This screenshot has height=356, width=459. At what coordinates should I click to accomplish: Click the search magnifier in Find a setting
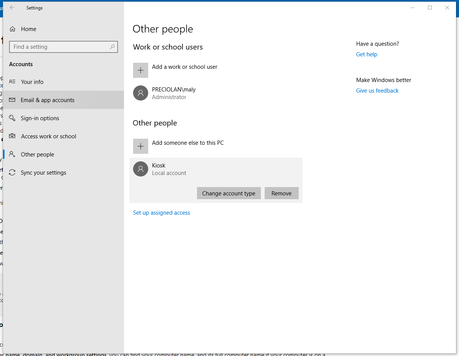point(112,47)
